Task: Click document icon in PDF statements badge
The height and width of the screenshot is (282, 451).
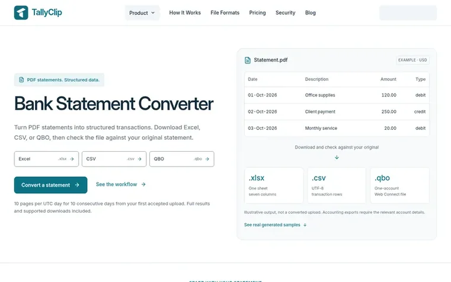Action: (x=21, y=79)
